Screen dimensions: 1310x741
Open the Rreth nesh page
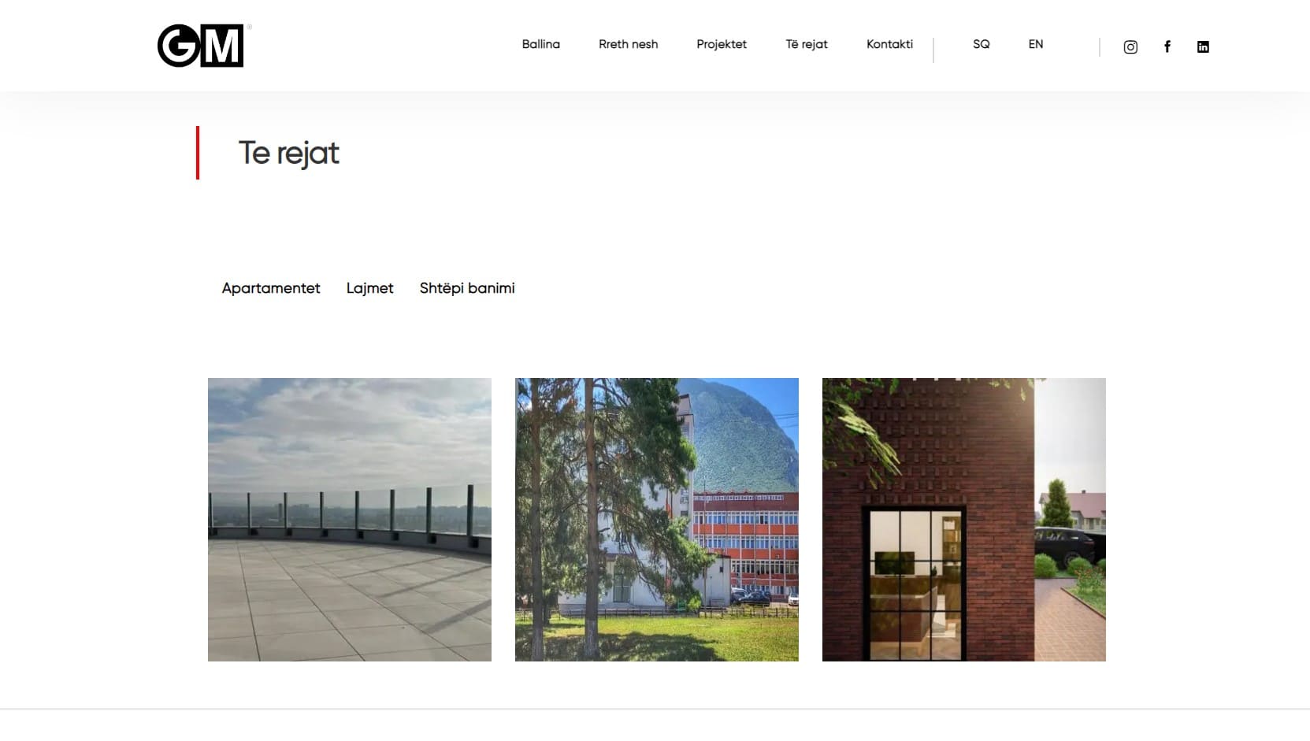(629, 44)
